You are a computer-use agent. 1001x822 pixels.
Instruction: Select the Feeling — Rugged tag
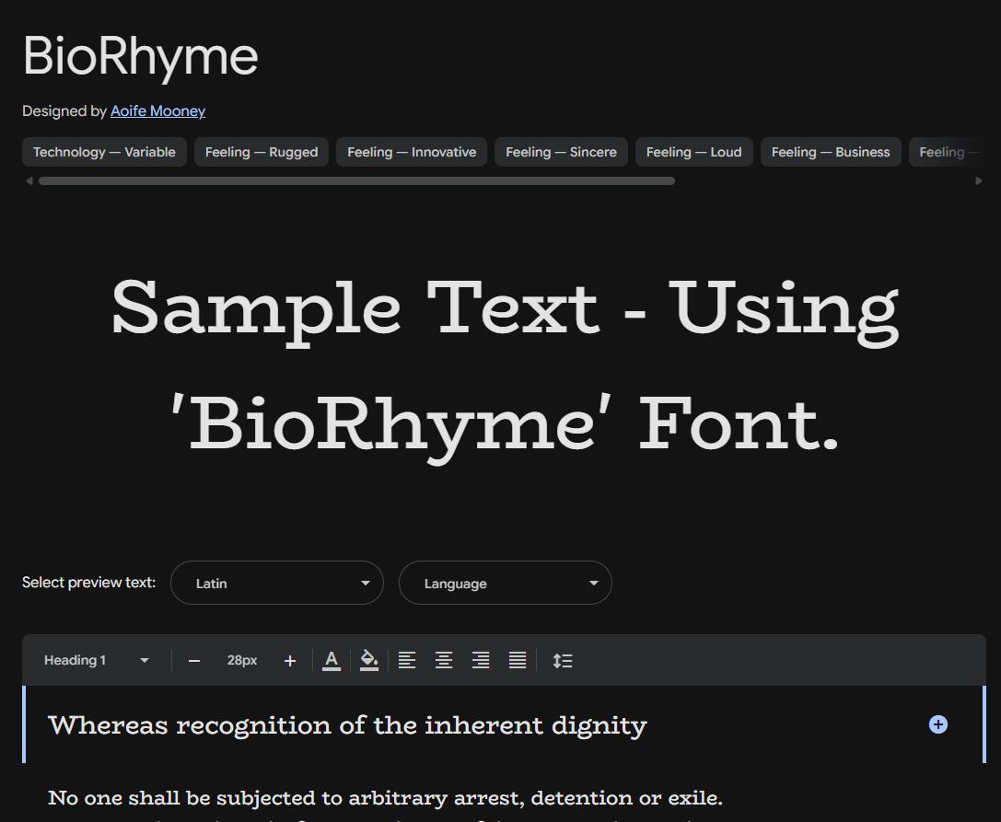(x=262, y=152)
